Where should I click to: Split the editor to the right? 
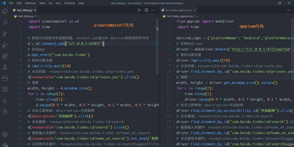click(x=146, y=10)
